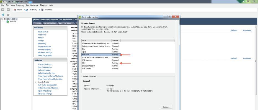Open the Administration menu

point(32,5)
